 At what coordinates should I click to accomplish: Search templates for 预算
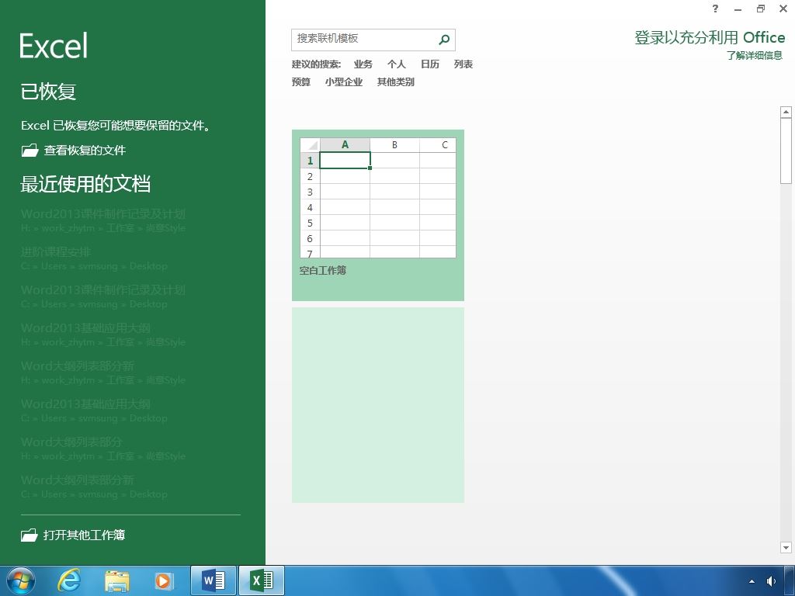coord(301,82)
